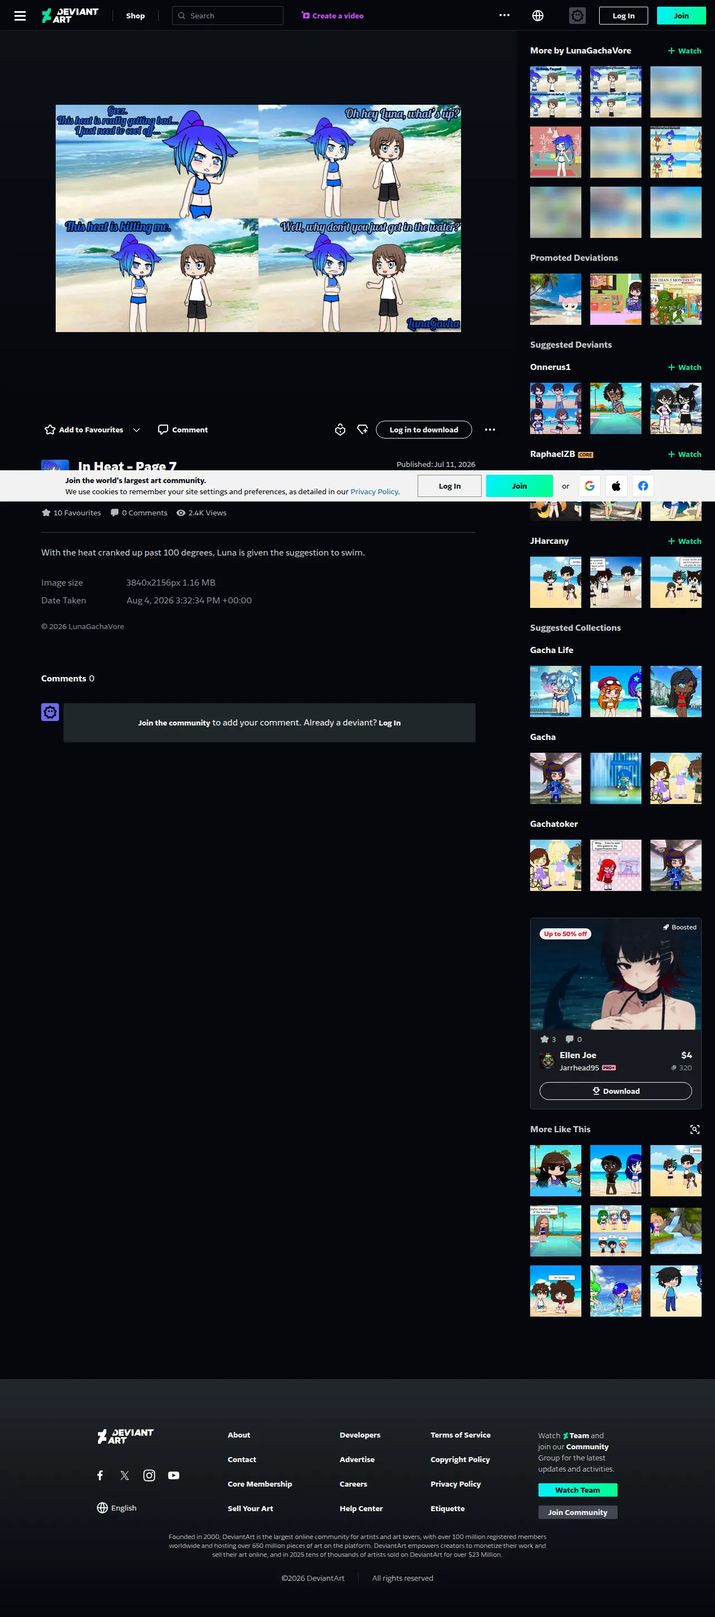Sign in with the Facebook icon in banner
The height and width of the screenshot is (1617, 715).
(x=644, y=486)
